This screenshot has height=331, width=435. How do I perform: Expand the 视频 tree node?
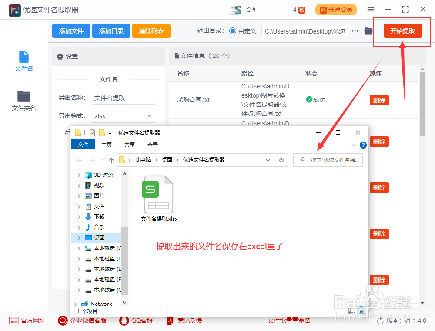pyautogui.click(x=79, y=186)
